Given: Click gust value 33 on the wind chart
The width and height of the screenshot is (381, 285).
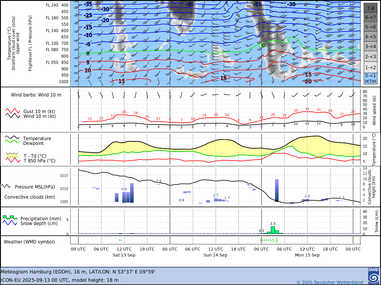Looking at the screenshot, I should pos(307,109).
